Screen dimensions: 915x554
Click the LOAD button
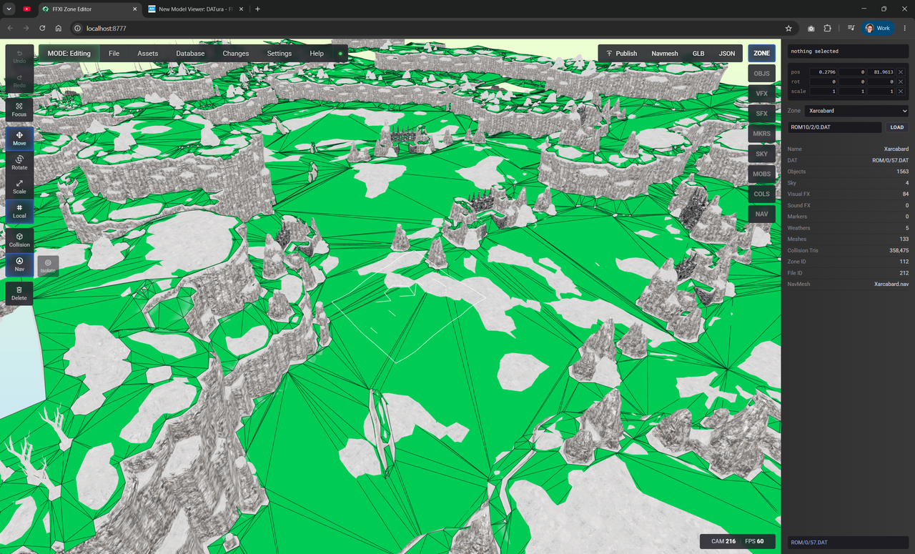(897, 127)
